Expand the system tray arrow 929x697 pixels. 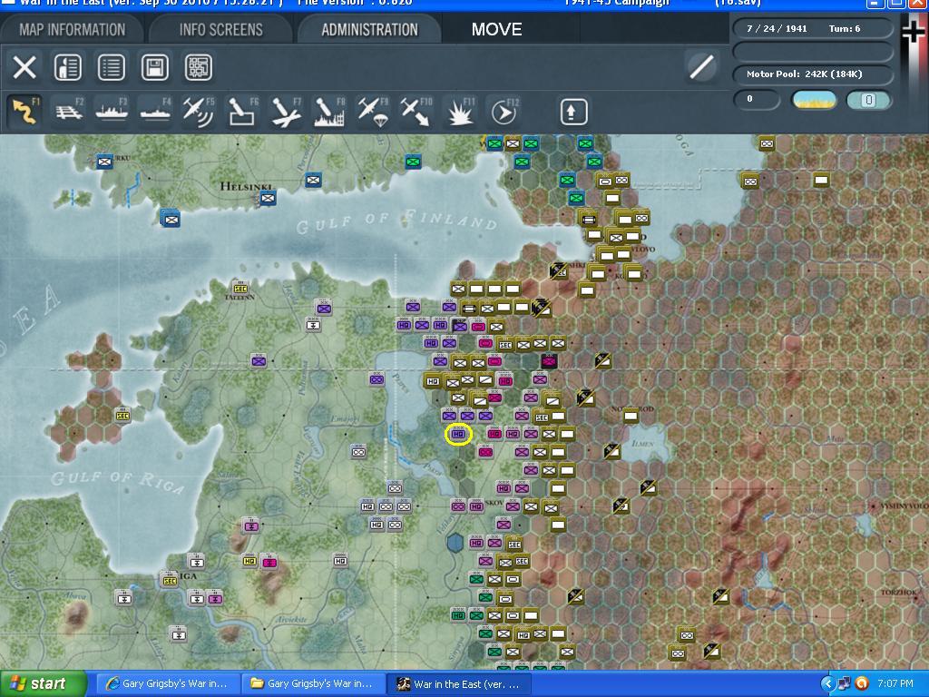point(827,684)
